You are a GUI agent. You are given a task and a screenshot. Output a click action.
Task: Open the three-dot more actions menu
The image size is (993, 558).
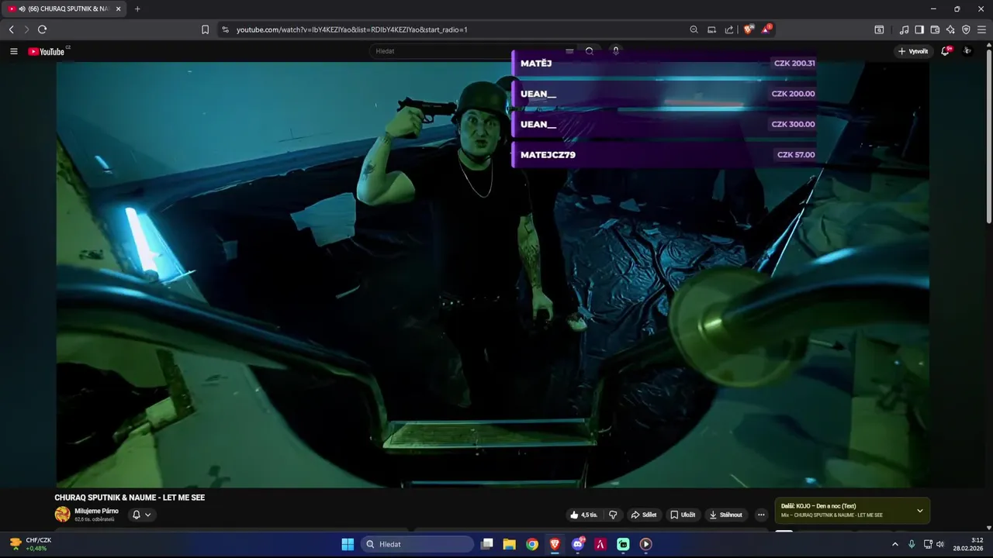click(x=761, y=515)
